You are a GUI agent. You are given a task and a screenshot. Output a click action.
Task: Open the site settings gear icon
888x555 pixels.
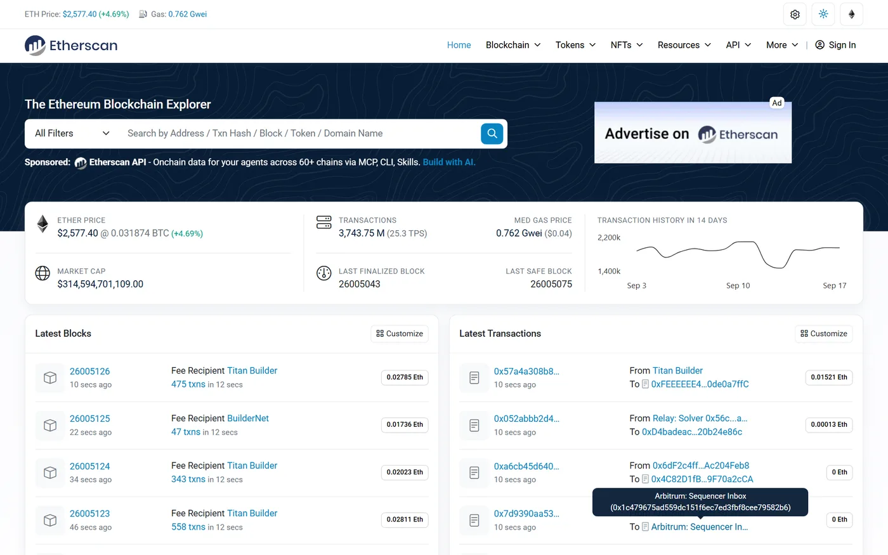click(795, 14)
